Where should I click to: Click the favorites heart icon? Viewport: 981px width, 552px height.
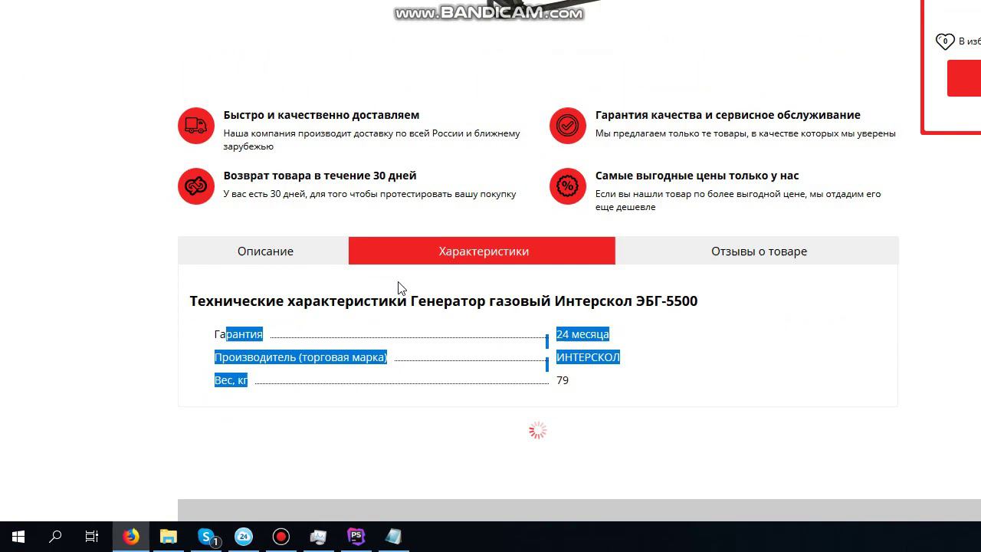tap(945, 41)
